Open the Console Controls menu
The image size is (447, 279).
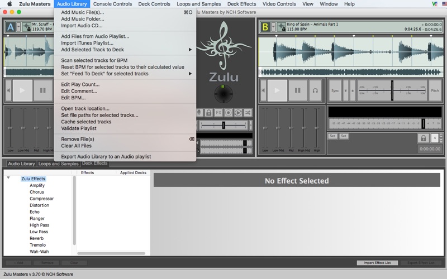pyautogui.click(x=112, y=4)
